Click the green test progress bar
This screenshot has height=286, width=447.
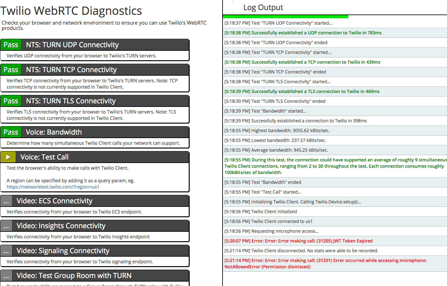pyautogui.click(x=285, y=16)
